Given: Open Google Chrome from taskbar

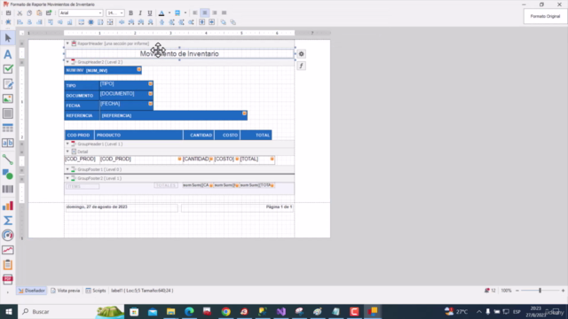Looking at the screenshot, I should 225,311.
